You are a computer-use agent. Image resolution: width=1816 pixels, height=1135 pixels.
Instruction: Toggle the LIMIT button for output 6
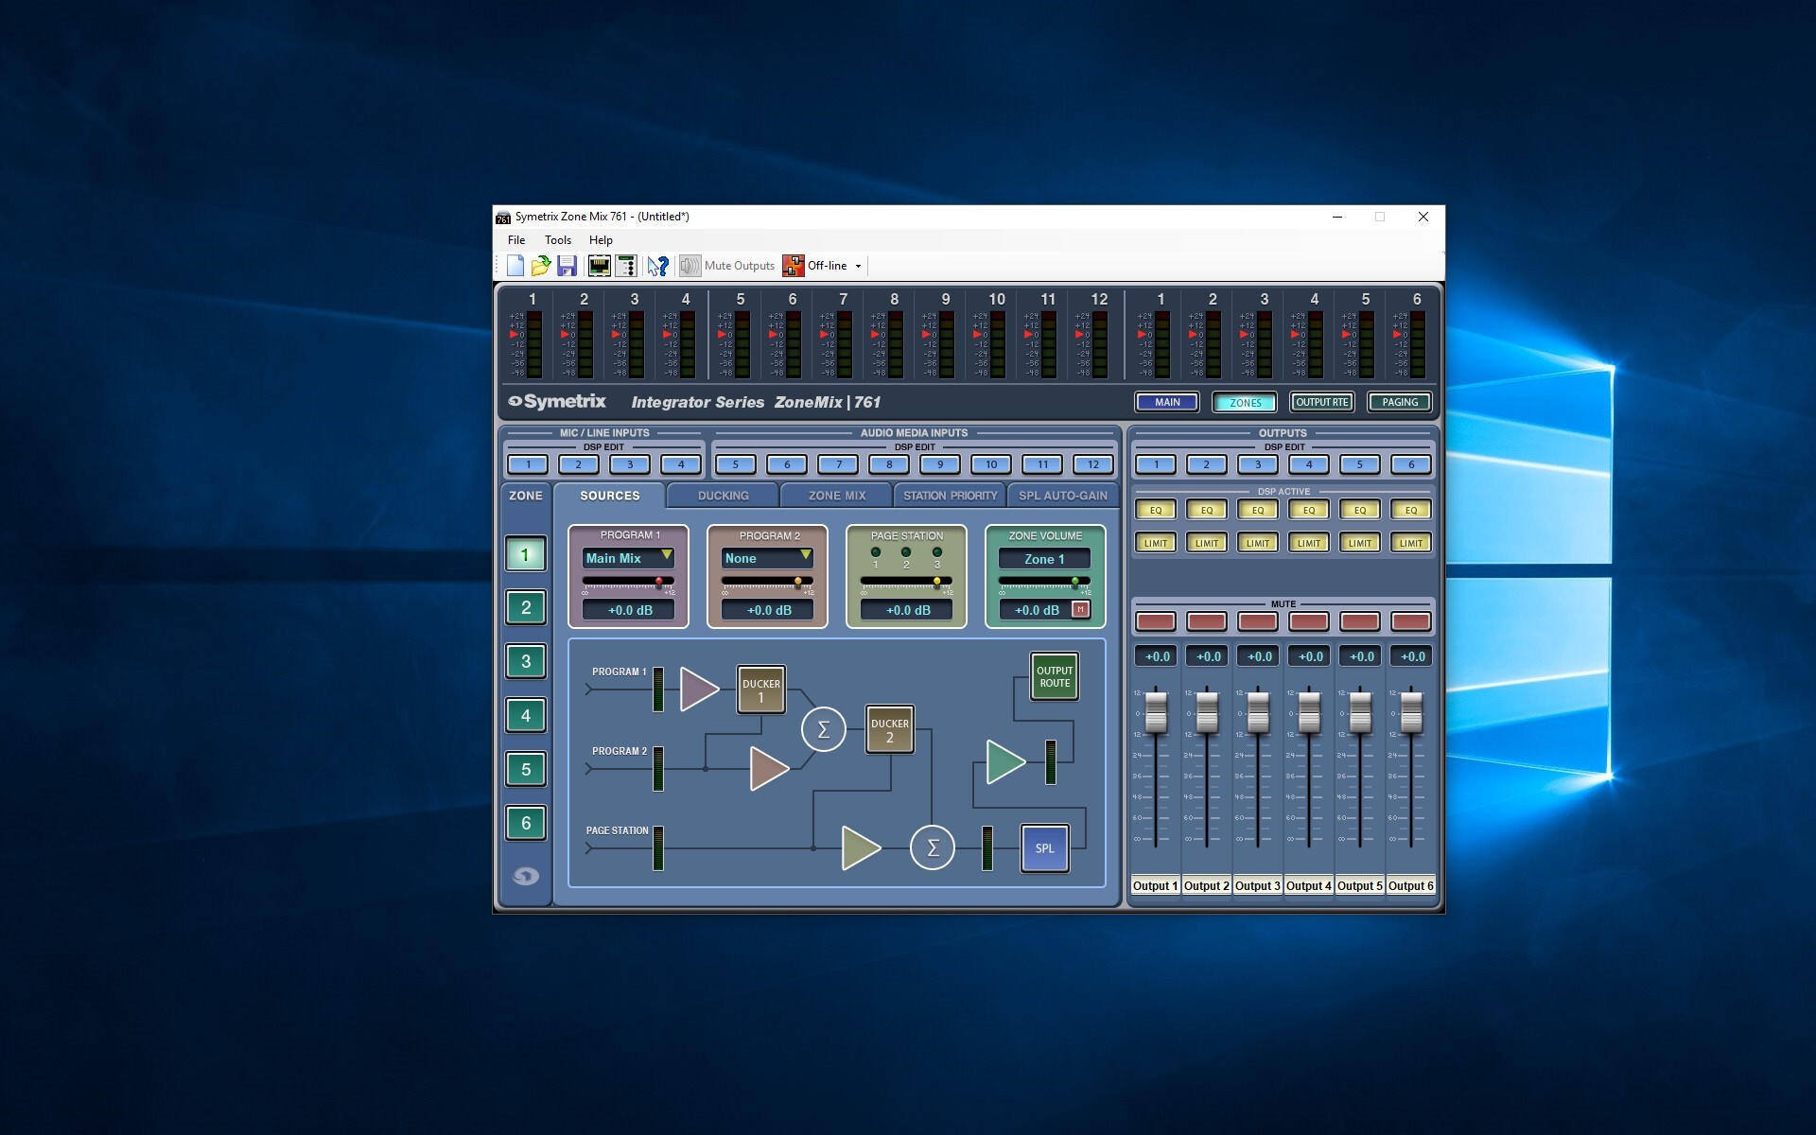1411,543
